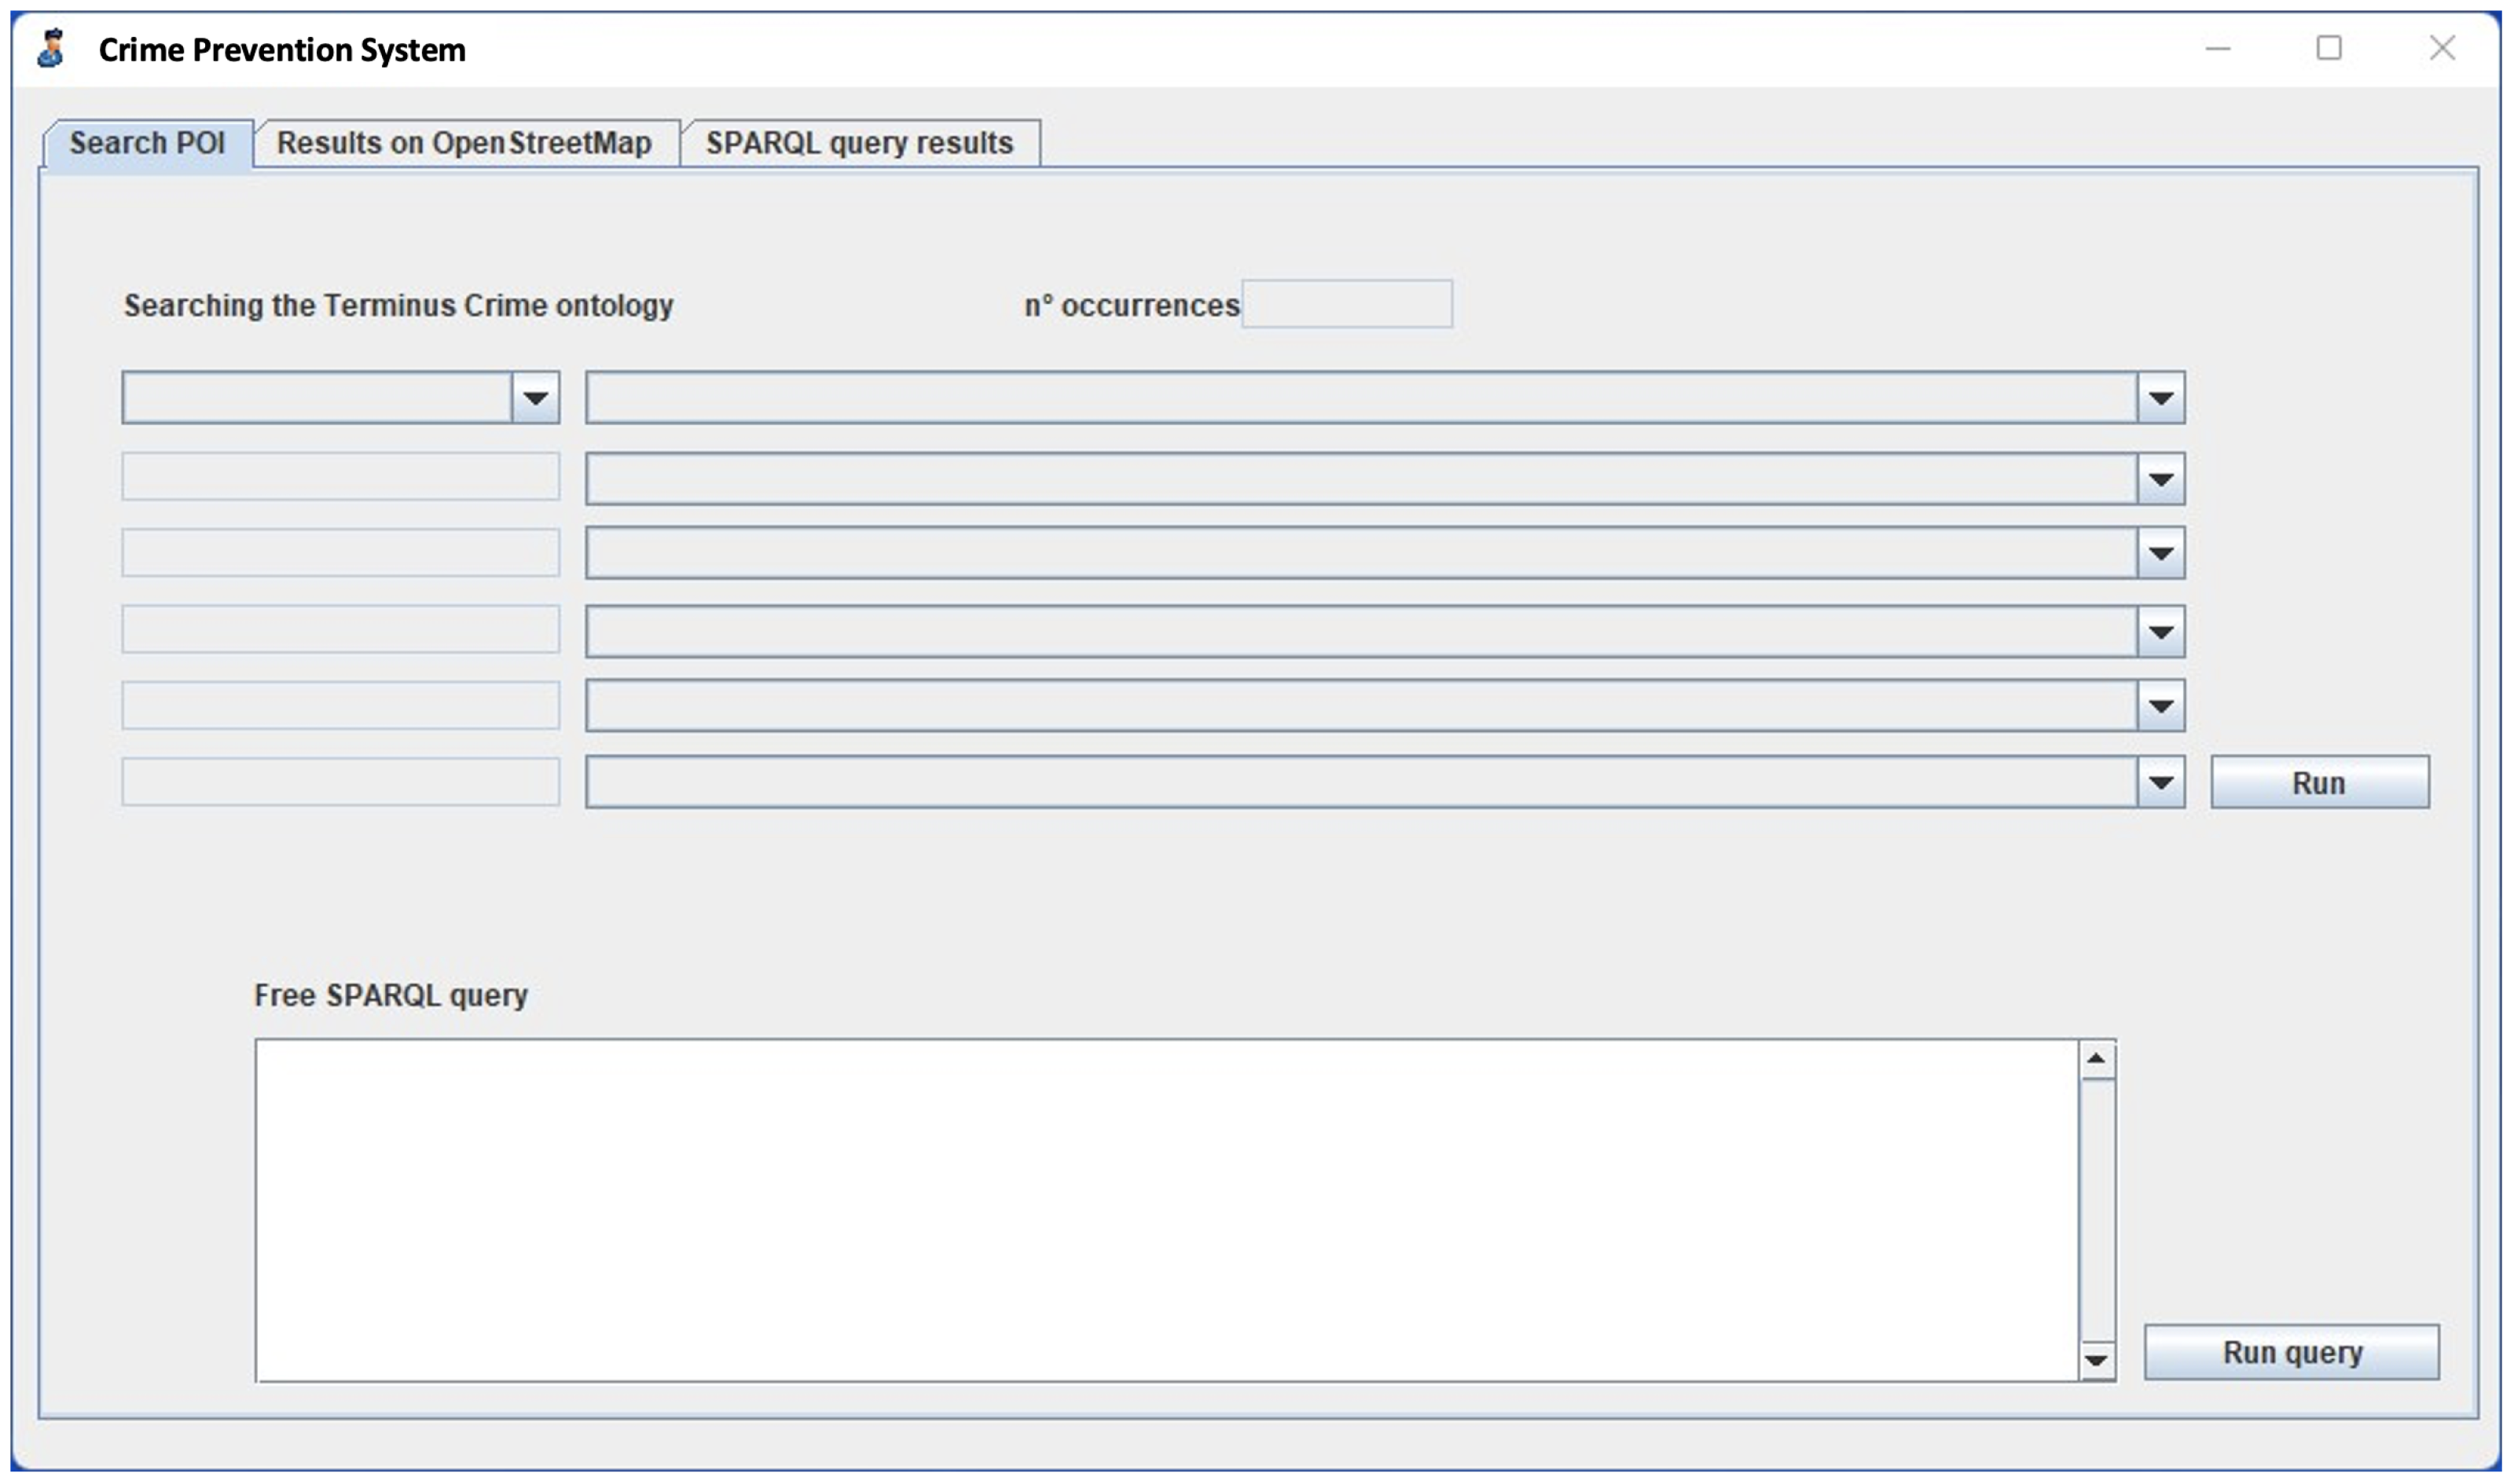This screenshot has width=2514, height=1484.
Task: Switch to Results on OpenStreetMap tab
Action: pyautogui.click(x=463, y=143)
